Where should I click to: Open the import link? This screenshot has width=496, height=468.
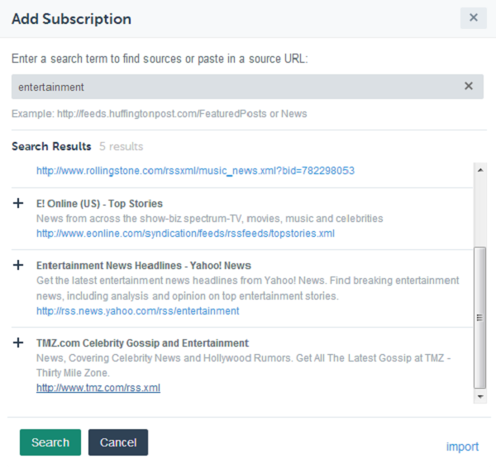462,447
